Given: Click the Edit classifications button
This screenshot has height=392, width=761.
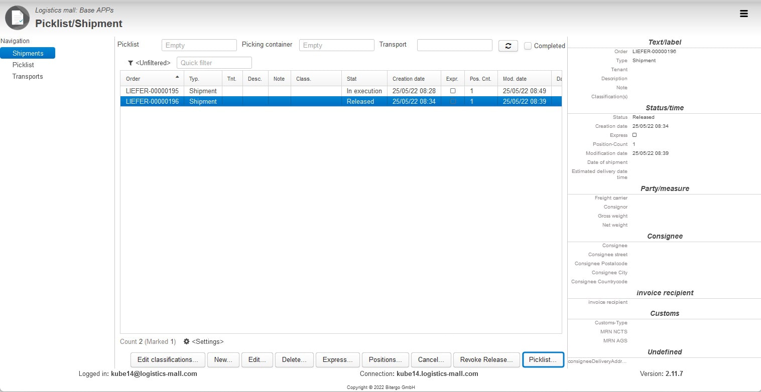Looking at the screenshot, I should pyautogui.click(x=168, y=359).
